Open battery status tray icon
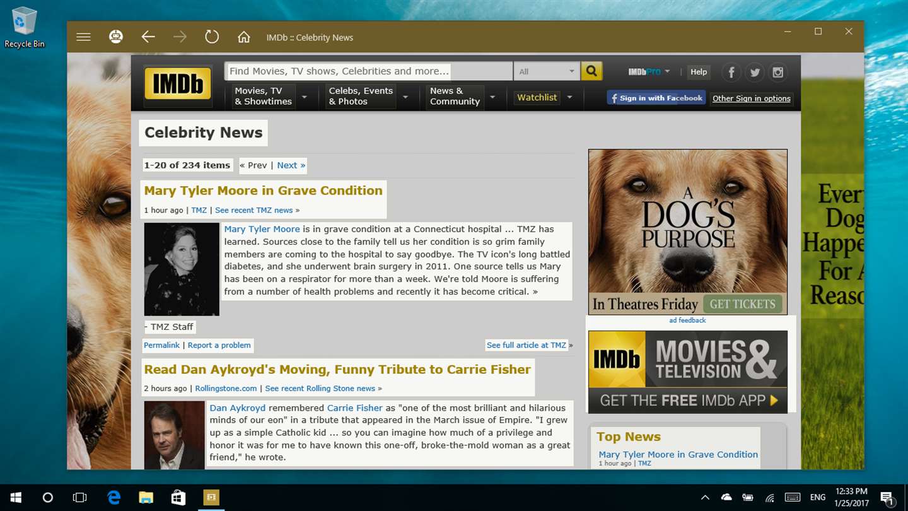Image resolution: width=908 pixels, height=511 pixels. pyautogui.click(x=748, y=498)
